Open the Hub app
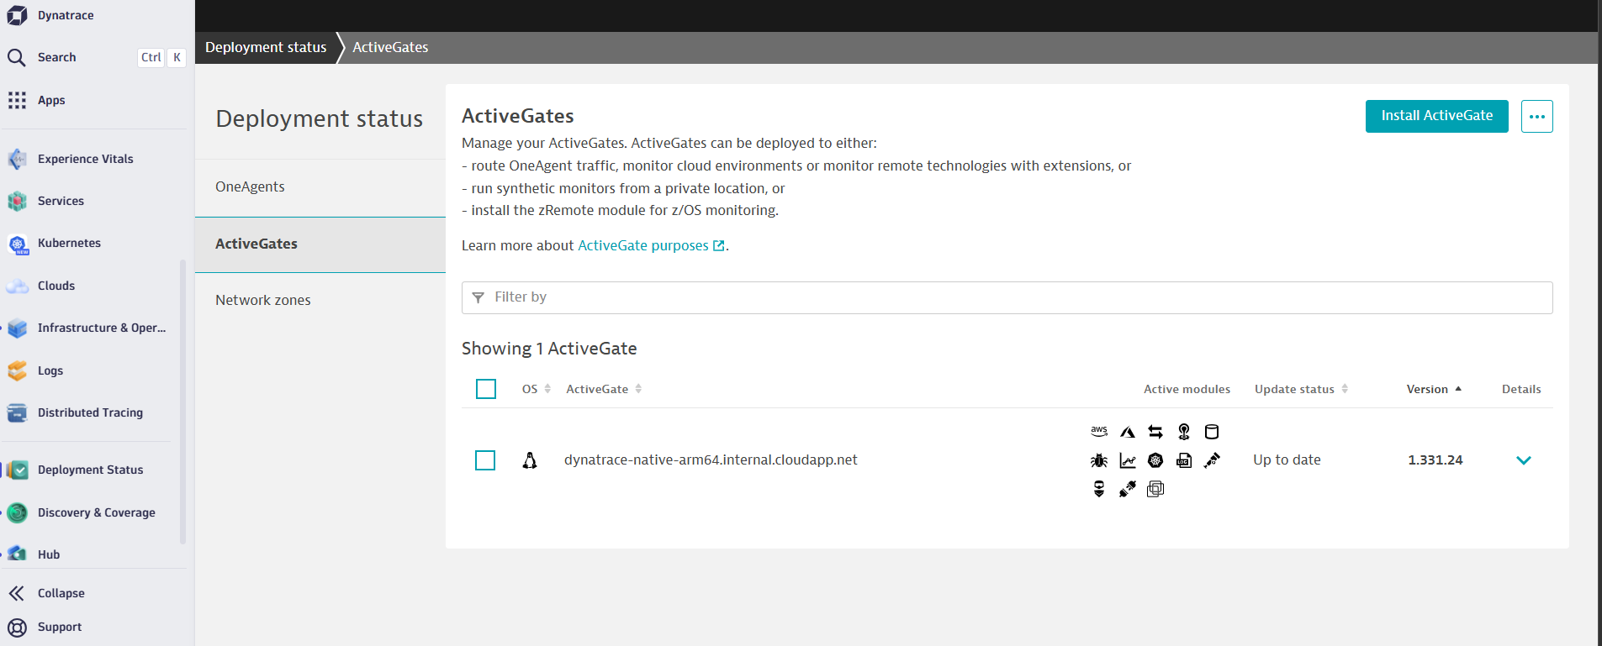1602x646 pixels. [49, 554]
